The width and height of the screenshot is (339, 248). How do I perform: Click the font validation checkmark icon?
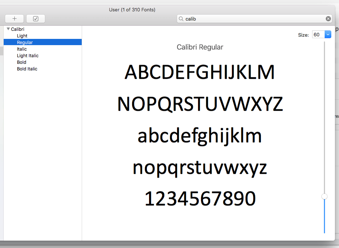(35, 18)
